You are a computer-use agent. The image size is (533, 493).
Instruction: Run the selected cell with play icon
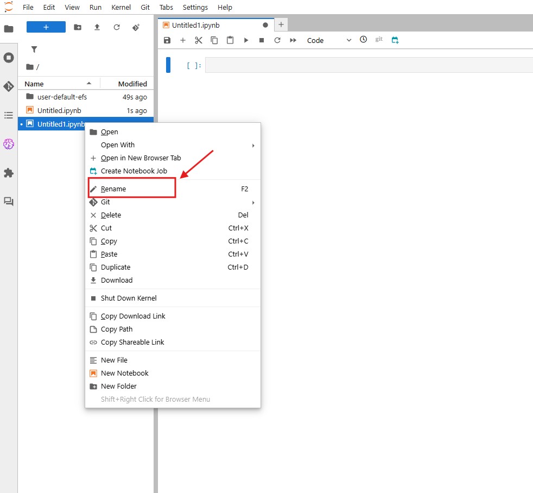pyautogui.click(x=246, y=40)
